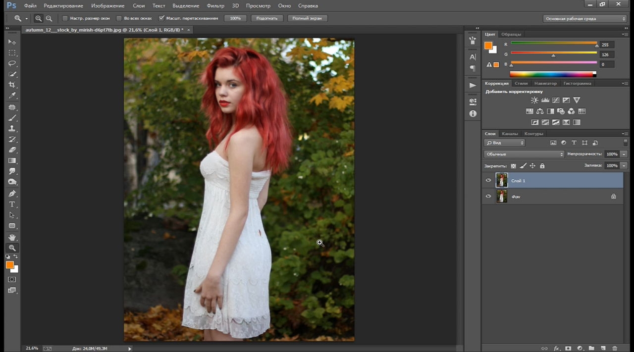The width and height of the screenshot is (634, 352).
Task: Select the Quick Selection tool
Action: [12, 74]
